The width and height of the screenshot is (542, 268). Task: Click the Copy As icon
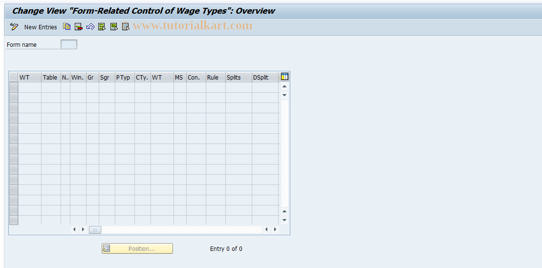pyautogui.click(x=67, y=26)
